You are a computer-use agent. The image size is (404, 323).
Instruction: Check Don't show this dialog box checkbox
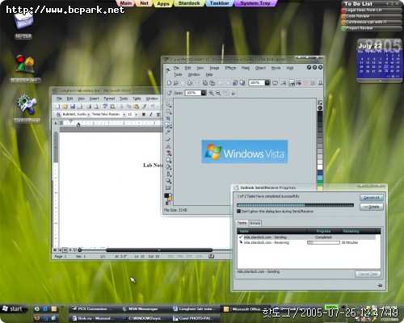pos(238,212)
